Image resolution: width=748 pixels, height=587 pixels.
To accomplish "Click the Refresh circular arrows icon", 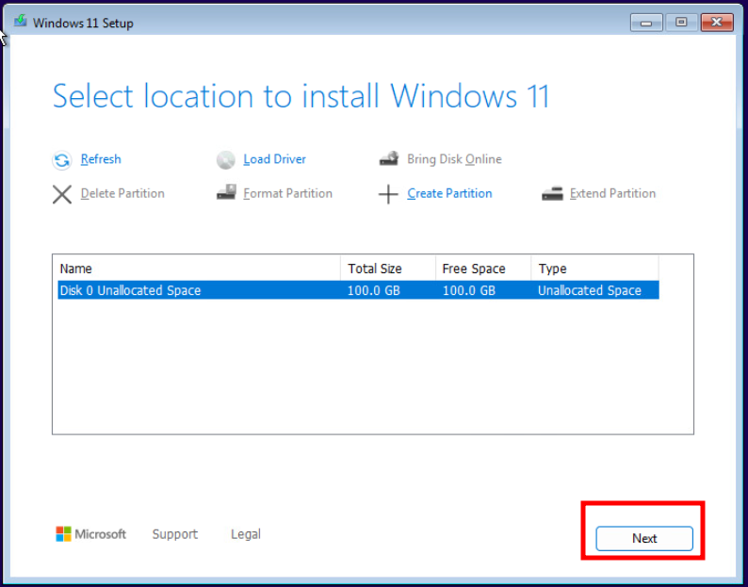I will [62, 160].
